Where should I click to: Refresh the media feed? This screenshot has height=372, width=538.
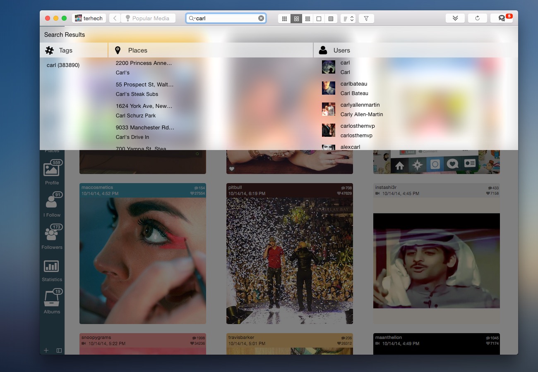[x=478, y=18]
